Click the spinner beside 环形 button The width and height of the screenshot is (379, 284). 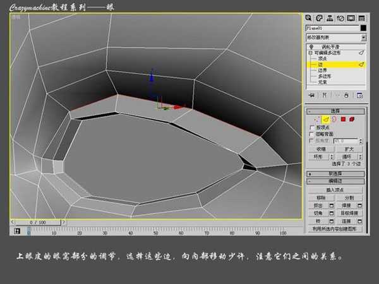332,157
